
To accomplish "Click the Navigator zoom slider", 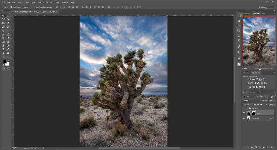I will tap(260, 69).
